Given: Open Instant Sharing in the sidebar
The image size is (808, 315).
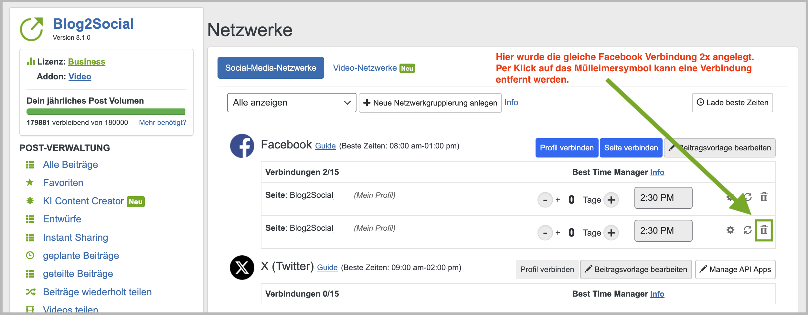Looking at the screenshot, I should pos(76,238).
